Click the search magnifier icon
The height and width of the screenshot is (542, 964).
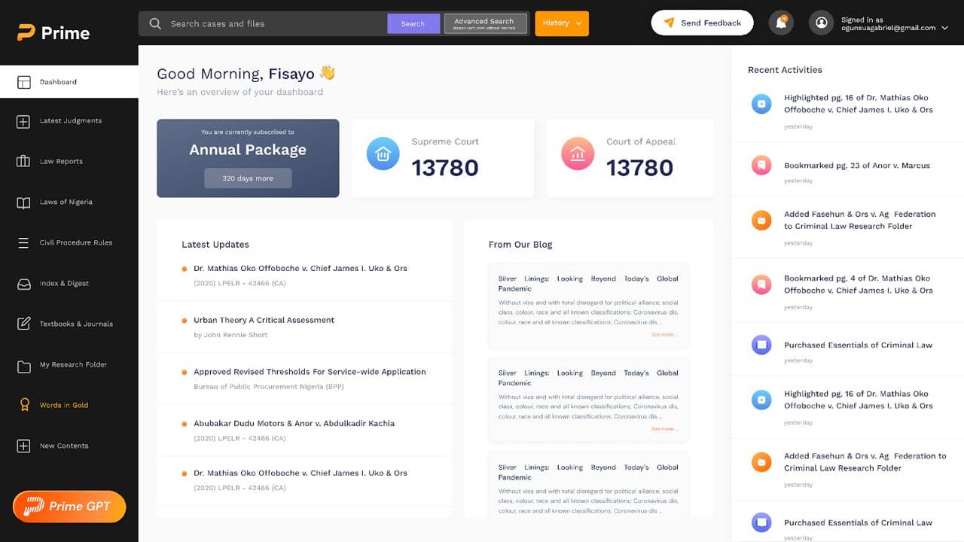(155, 23)
